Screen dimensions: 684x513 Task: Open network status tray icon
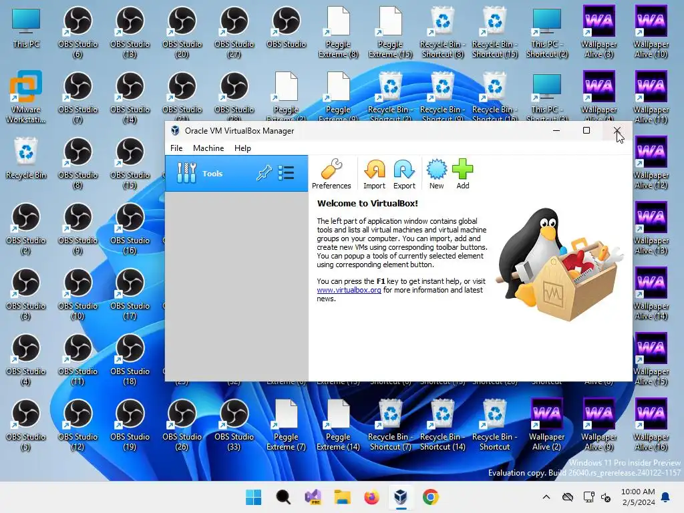tap(588, 497)
